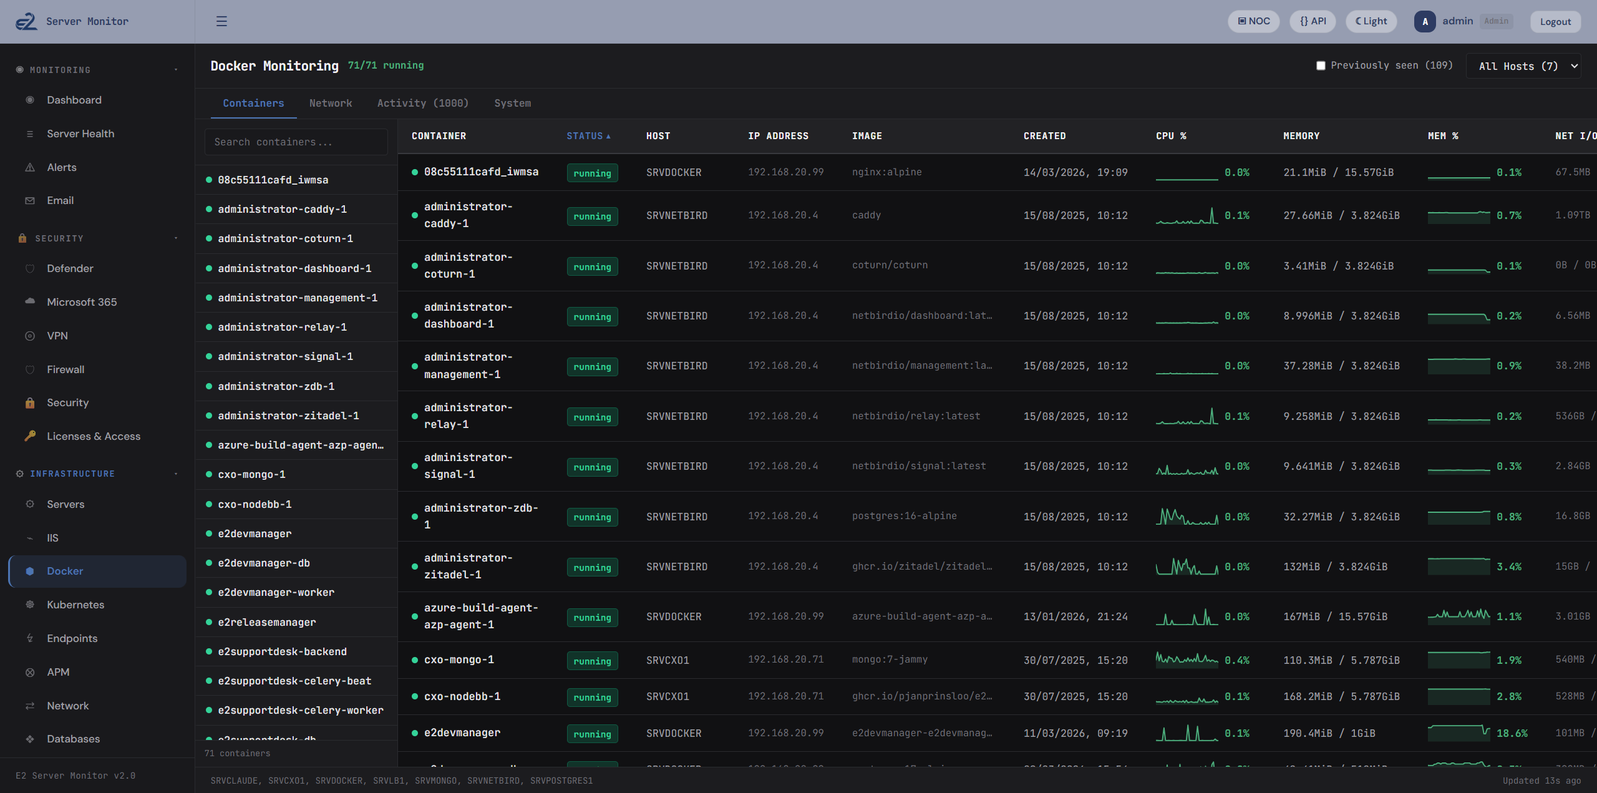This screenshot has height=793, width=1597.
Task: Open the All Hosts filter dropdown
Action: coord(1523,65)
